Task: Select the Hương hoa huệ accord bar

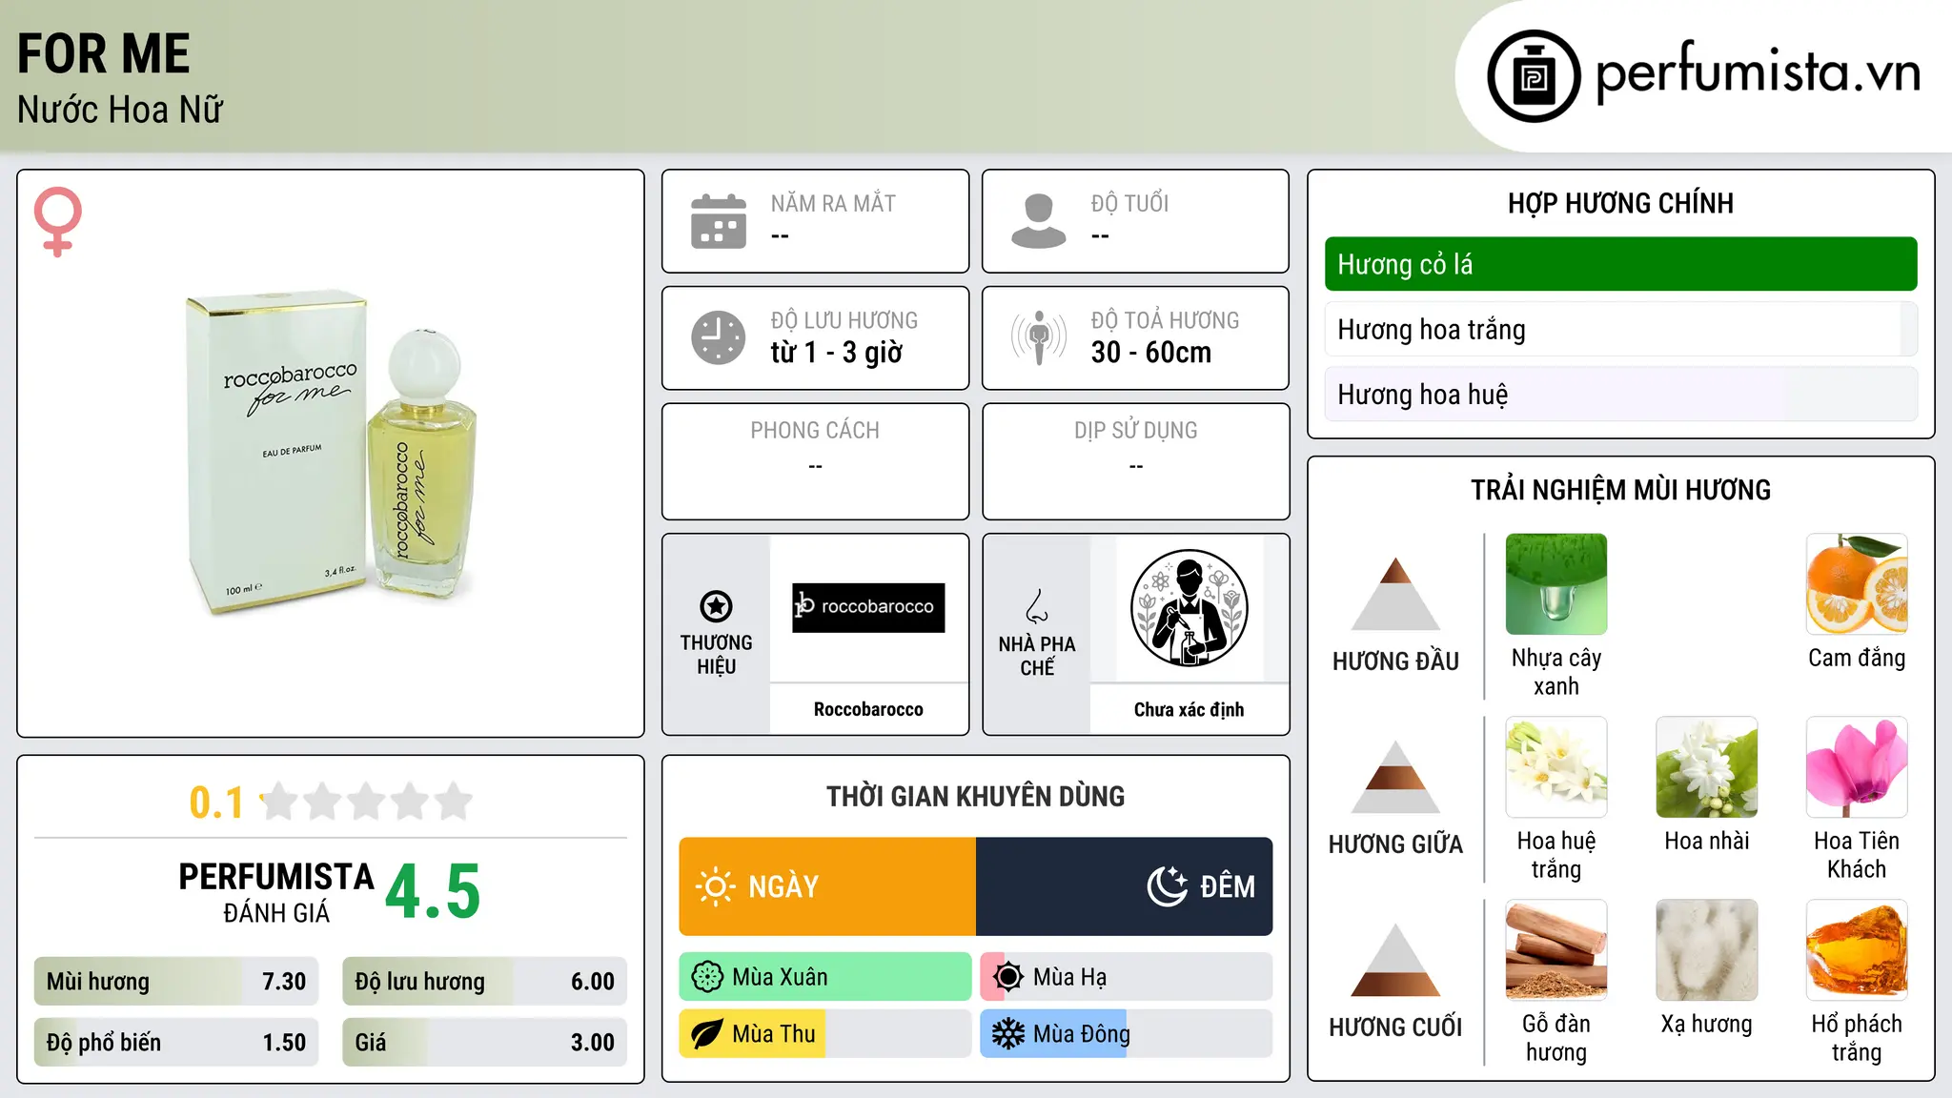Action: click(1620, 394)
